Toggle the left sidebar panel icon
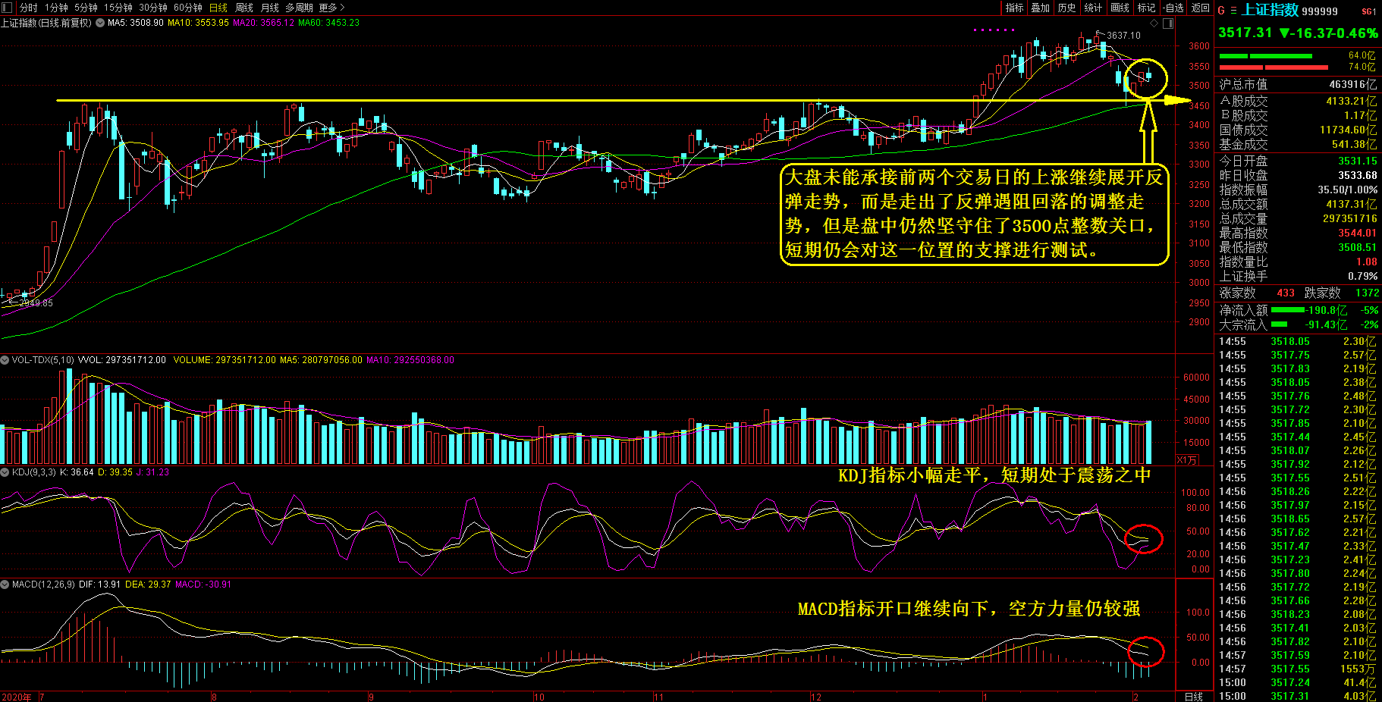Image resolution: width=1382 pixels, height=702 pixels. (x=7, y=7)
